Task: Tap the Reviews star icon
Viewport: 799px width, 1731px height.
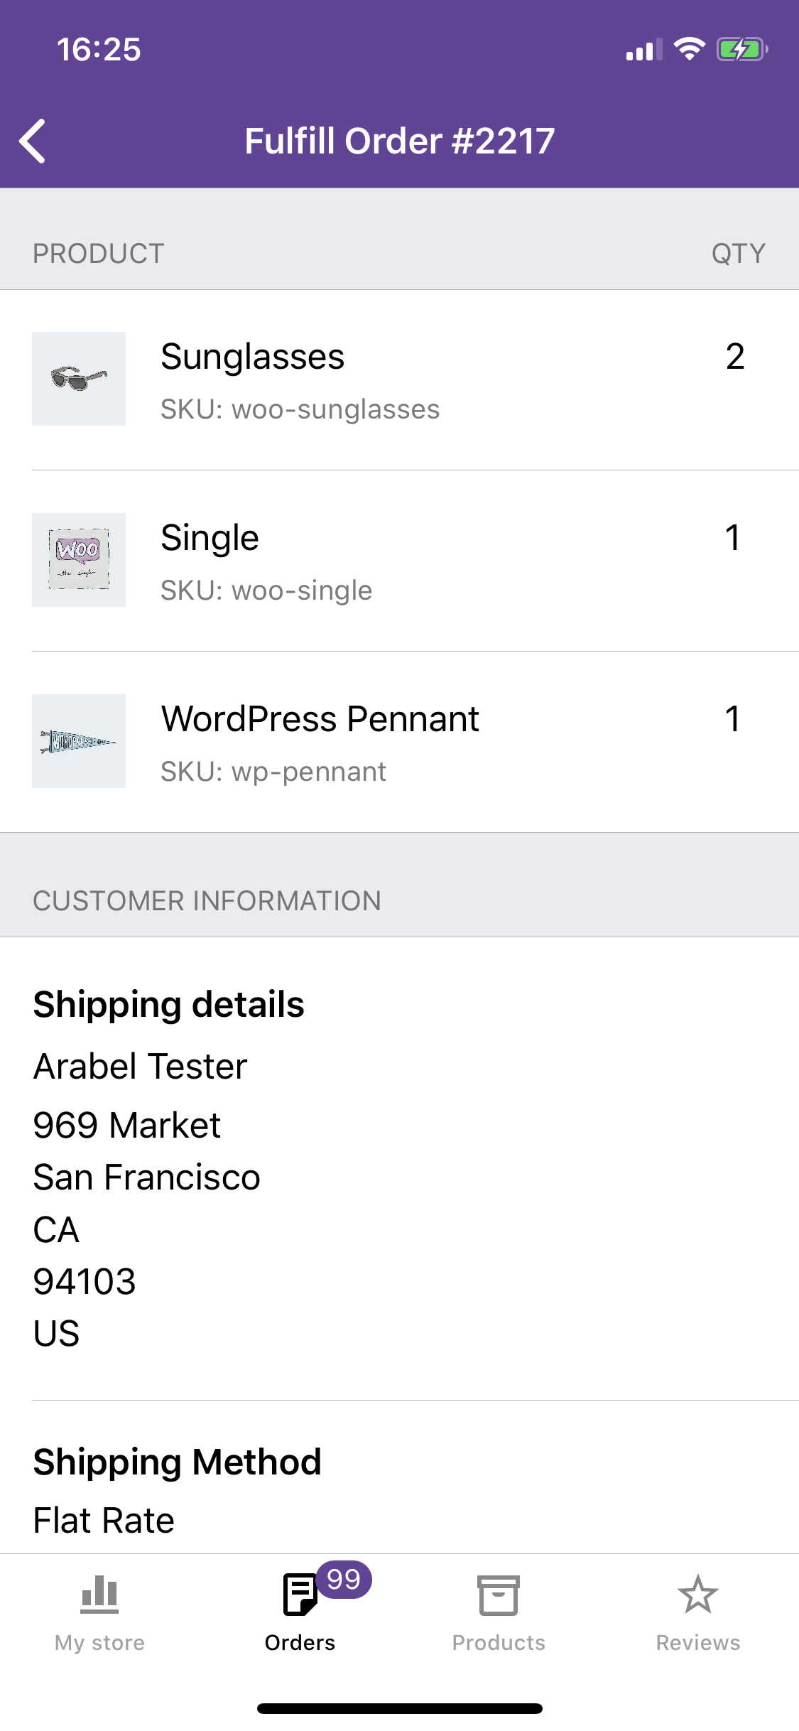Action: click(698, 1594)
